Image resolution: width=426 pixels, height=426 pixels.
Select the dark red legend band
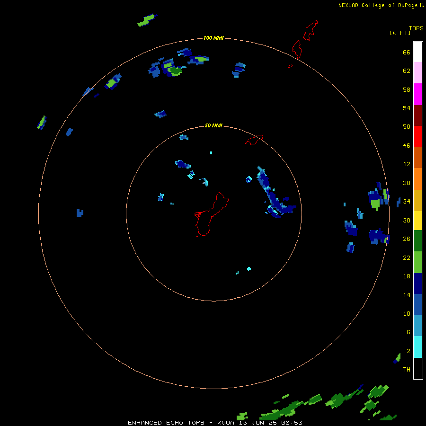(418, 115)
